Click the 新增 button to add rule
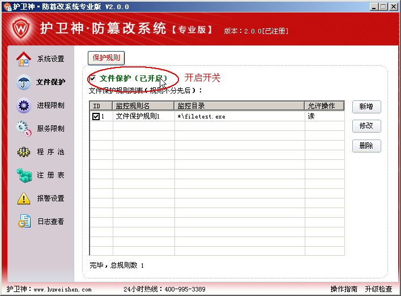Viewport: 401px width, 296px height. tap(366, 107)
